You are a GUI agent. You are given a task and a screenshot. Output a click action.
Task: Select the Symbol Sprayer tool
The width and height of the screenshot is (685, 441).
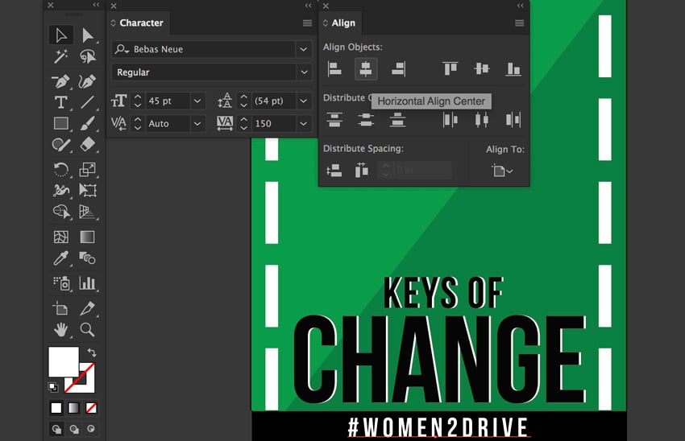click(60, 283)
